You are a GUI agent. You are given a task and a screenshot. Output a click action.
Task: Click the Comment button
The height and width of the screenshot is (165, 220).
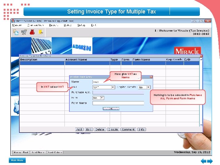128,129
